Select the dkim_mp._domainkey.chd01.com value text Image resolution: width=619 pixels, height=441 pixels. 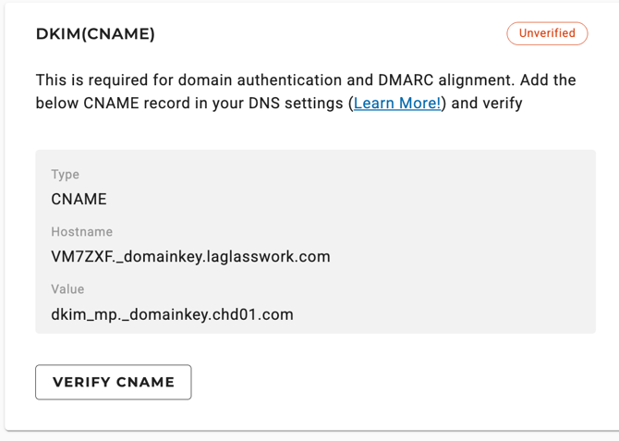coord(172,315)
